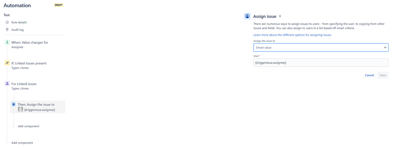The width and height of the screenshot is (407, 148).
Task: Open the Assign the issue to dropdown
Action: (x=321, y=47)
